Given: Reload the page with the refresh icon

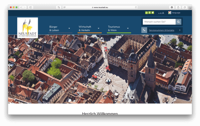Looking at the screenshot, I should (136, 7).
